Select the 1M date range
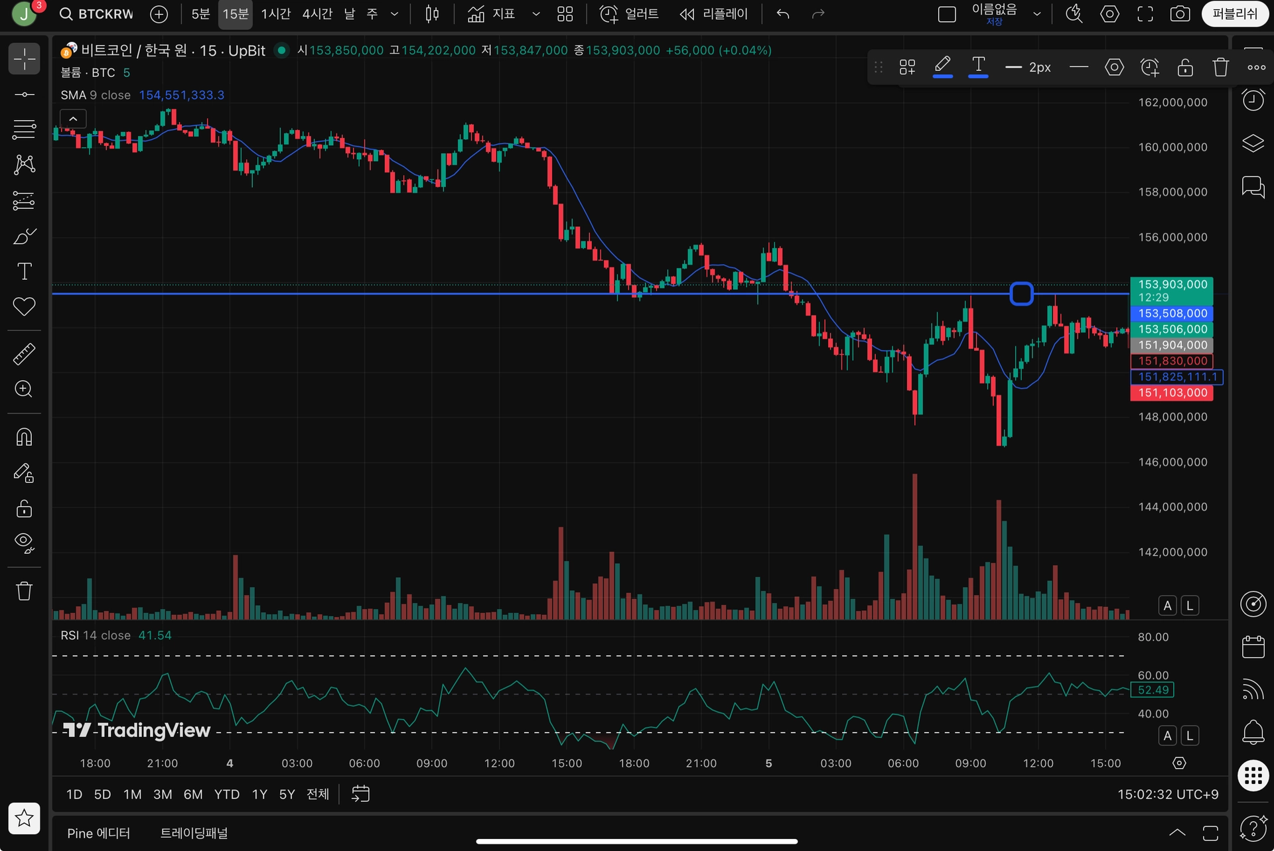Screen dimensions: 1274x851 (132, 794)
